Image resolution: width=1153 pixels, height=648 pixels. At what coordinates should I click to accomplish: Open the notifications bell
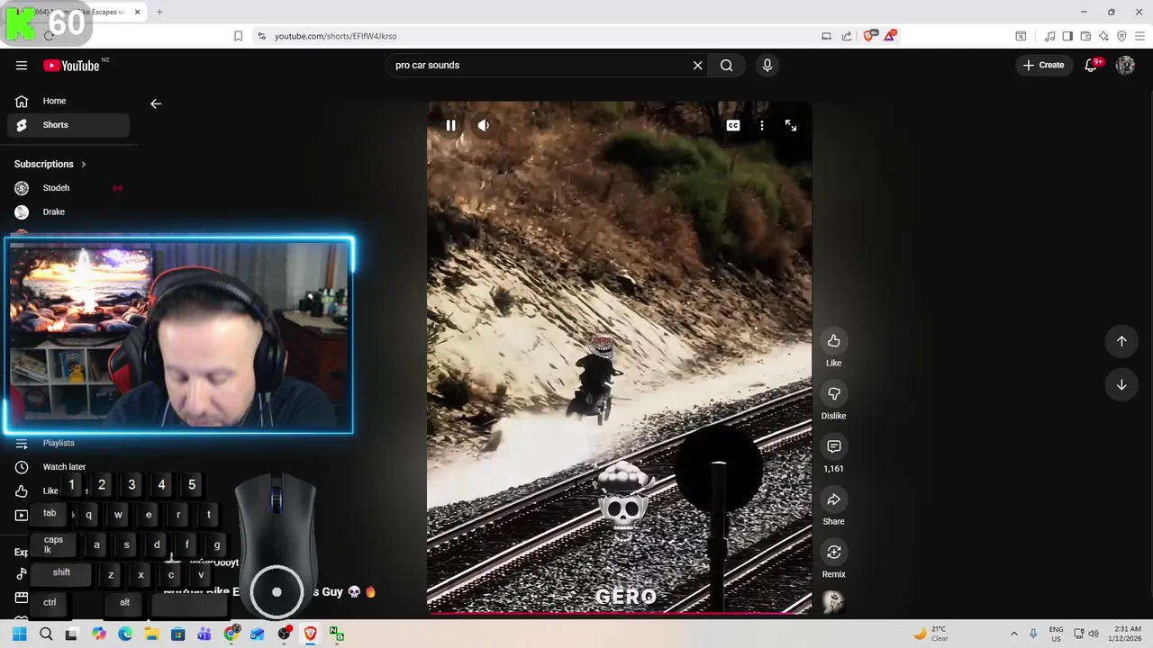pos(1091,65)
